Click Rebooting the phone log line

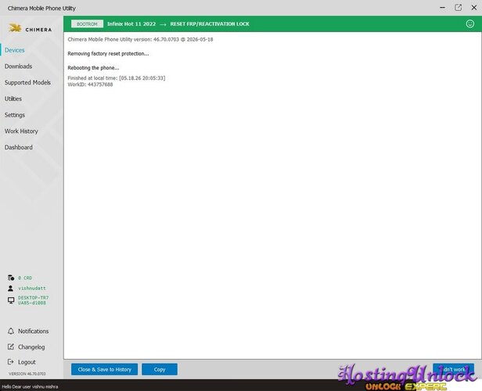93,68
